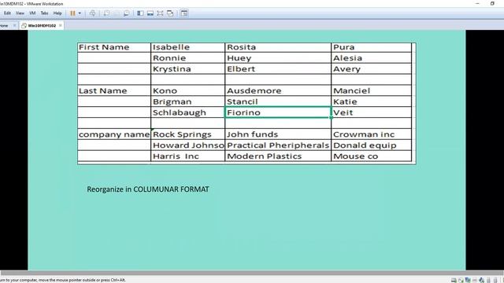Open the snapshot manager icon

[x=126, y=13]
